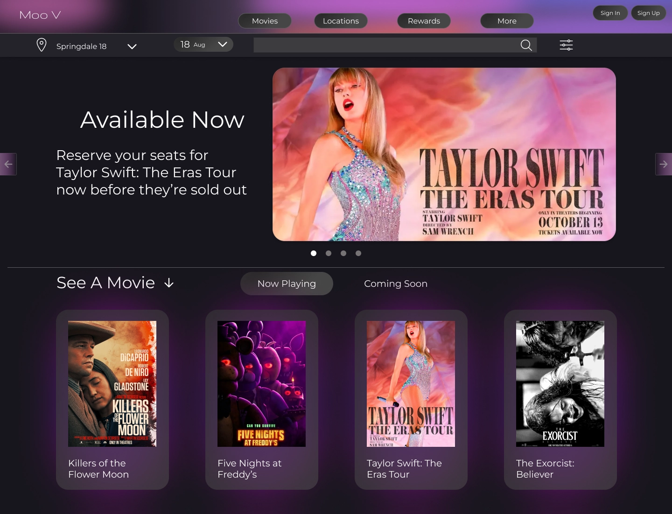Select the fourth carousel dot
This screenshot has width=672, height=514.
tap(358, 253)
